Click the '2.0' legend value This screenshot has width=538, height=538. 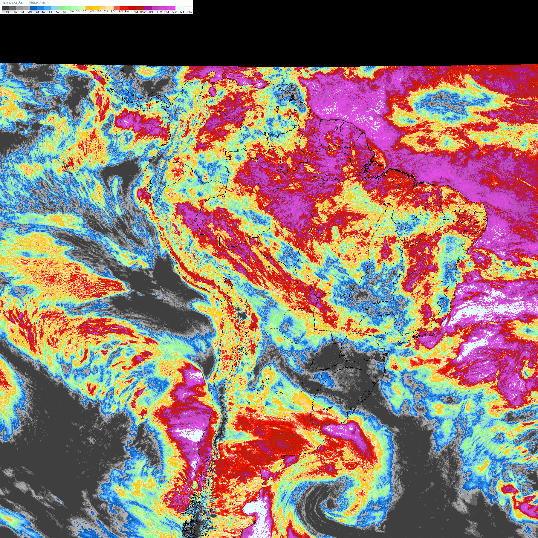pyautogui.click(x=30, y=12)
